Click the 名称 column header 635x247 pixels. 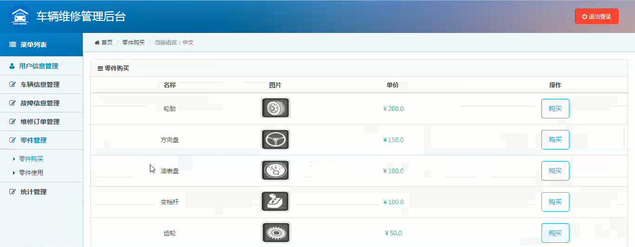click(169, 85)
